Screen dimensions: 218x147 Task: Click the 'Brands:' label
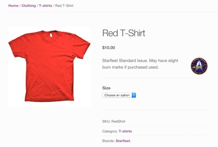pos(109,141)
